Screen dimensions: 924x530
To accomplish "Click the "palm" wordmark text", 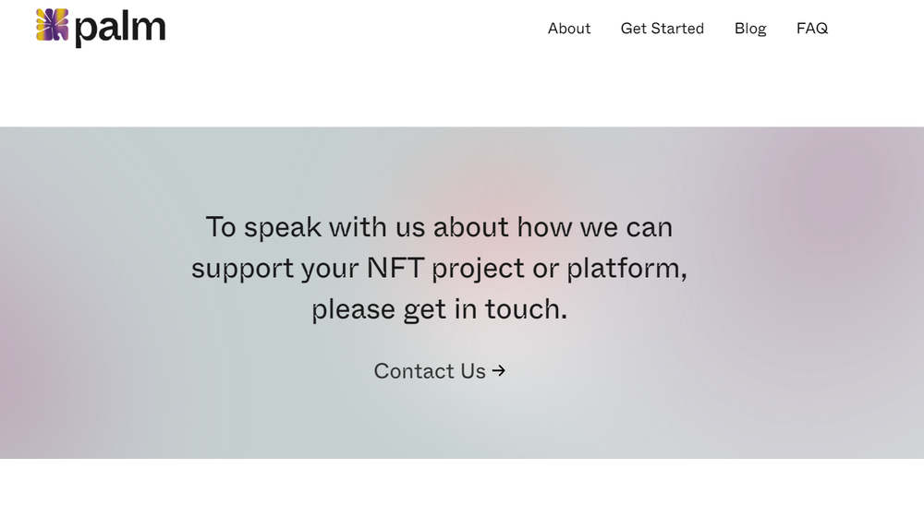I will click(x=120, y=29).
